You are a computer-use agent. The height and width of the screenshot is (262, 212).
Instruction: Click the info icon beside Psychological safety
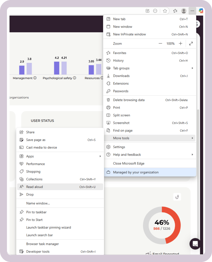[75, 78]
